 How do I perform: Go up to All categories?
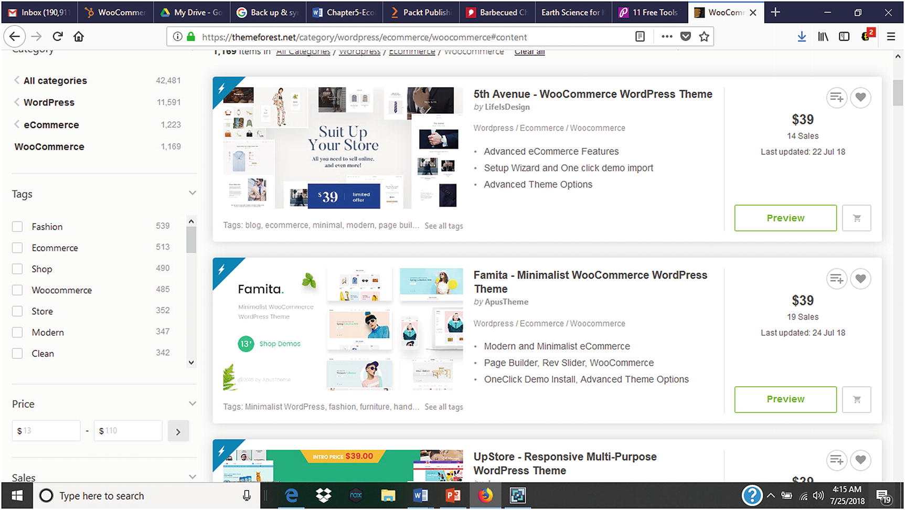coord(55,80)
